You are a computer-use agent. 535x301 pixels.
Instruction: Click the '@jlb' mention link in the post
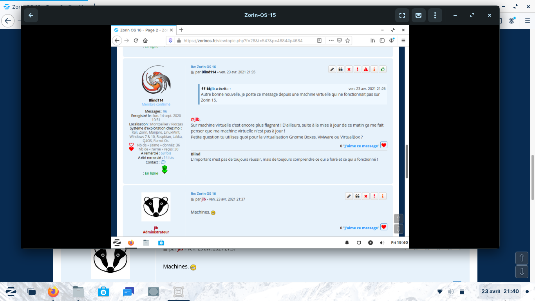(195, 119)
